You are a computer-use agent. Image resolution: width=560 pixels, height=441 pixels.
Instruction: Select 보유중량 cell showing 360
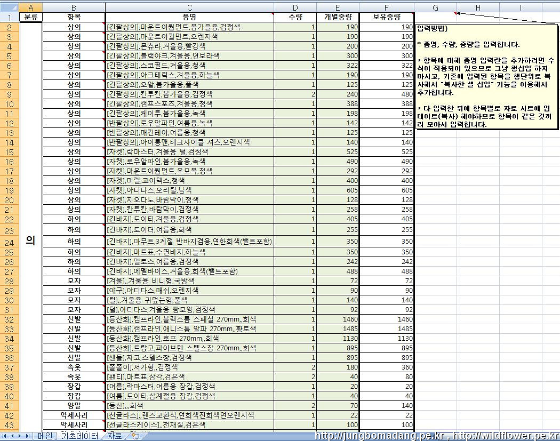click(x=387, y=367)
